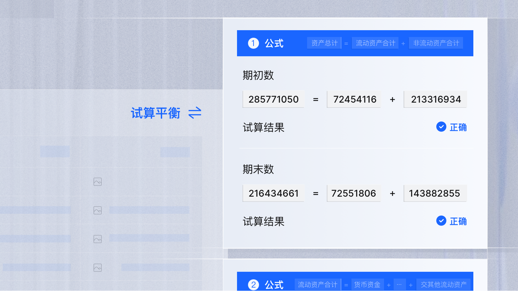Click the first image placeholder icon in left table
This screenshot has height=291, width=518.
98,182
